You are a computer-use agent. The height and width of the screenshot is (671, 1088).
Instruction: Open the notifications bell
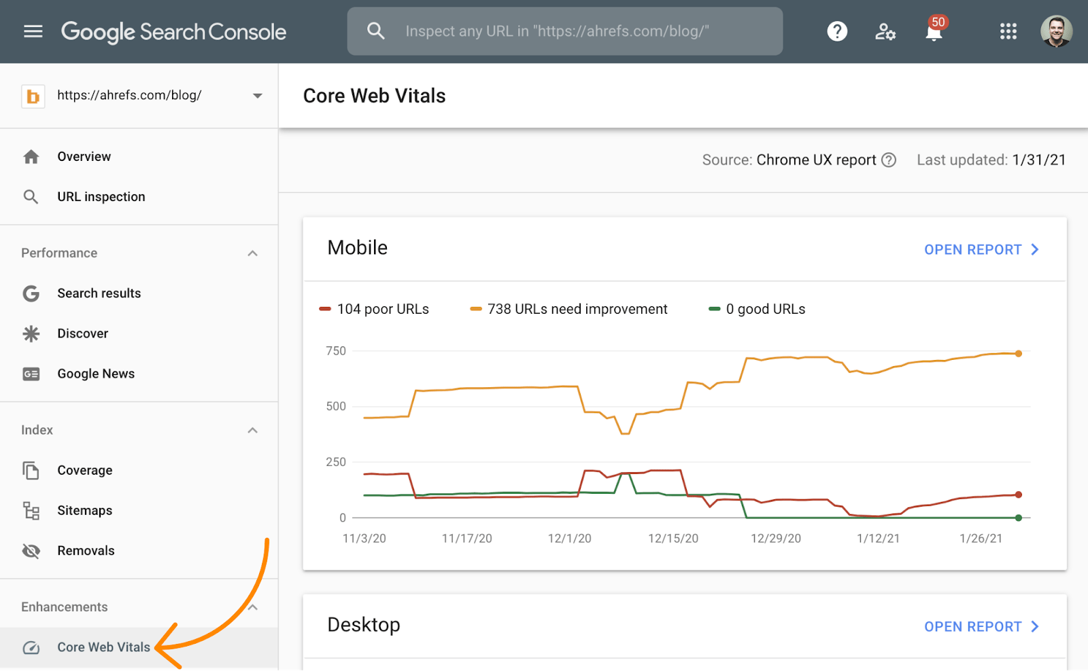pyautogui.click(x=934, y=32)
